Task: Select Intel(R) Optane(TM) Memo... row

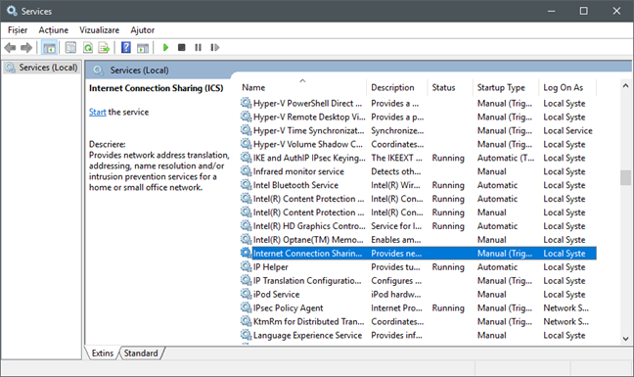Action: 418,240
